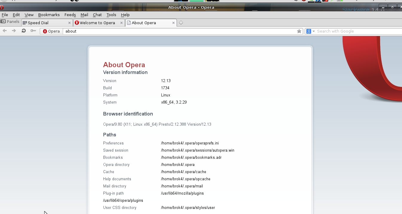Open the Tools menu
This screenshot has height=214, width=402.
(x=111, y=15)
